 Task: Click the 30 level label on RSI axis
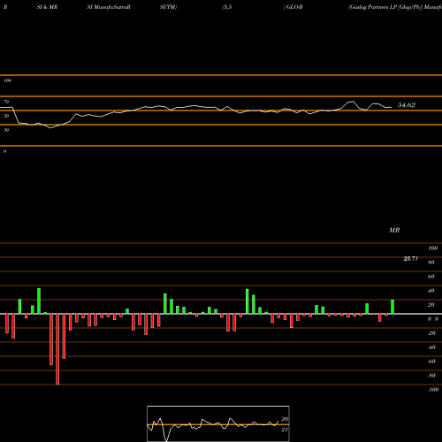[6, 130]
